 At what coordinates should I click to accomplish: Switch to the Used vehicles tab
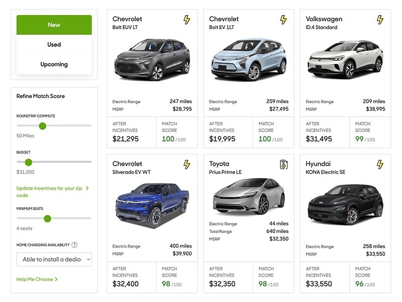coord(54,44)
